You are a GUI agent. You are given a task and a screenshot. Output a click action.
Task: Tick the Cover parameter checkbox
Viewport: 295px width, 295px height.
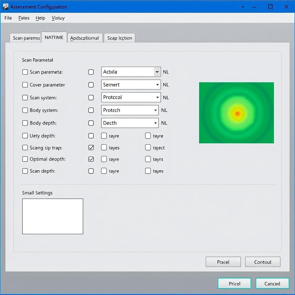click(x=25, y=85)
